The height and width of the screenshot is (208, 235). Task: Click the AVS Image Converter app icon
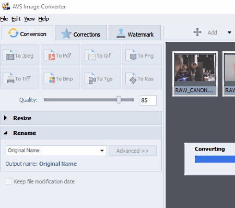pyautogui.click(x=6, y=6)
